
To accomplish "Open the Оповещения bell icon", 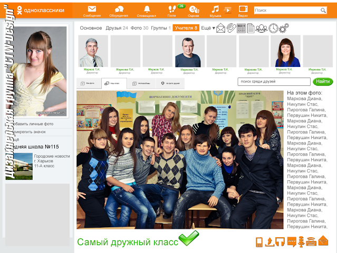I will pyautogui.click(x=147, y=9).
